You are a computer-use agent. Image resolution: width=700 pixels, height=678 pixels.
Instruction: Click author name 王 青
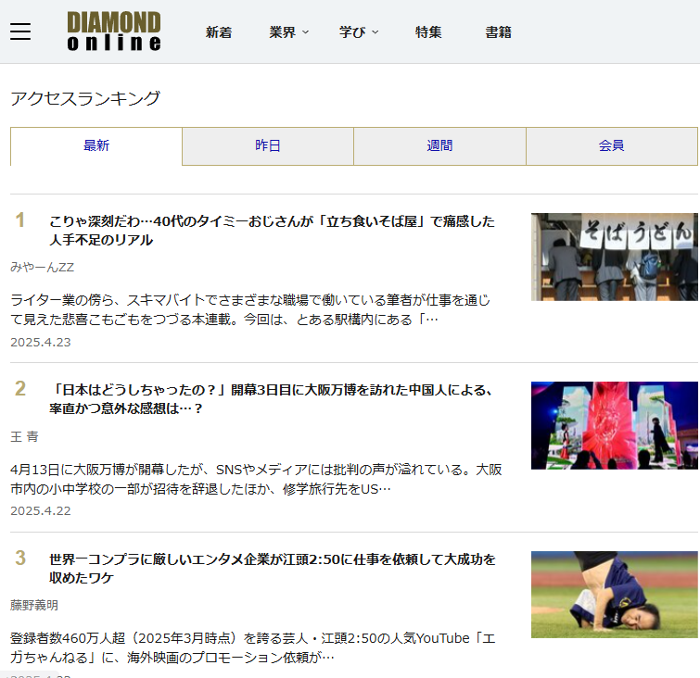[x=24, y=436]
